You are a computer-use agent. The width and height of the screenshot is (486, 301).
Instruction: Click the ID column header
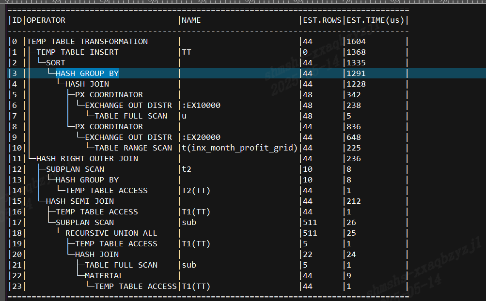[x=17, y=20]
